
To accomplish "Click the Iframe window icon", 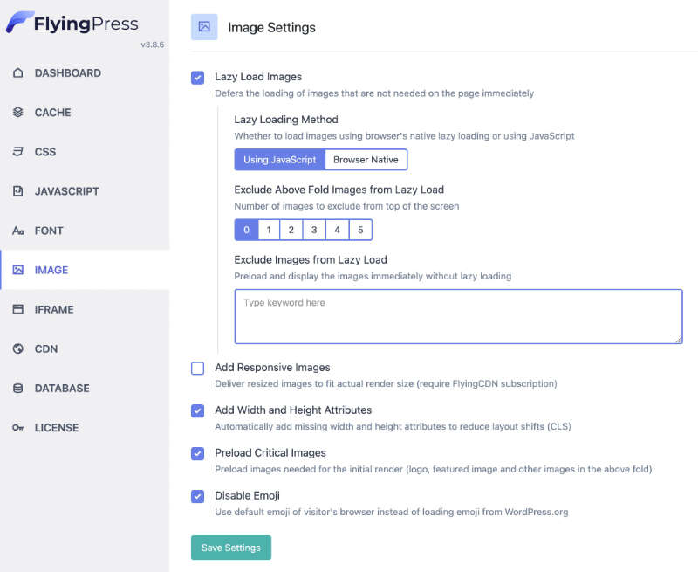I will click(17, 309).
